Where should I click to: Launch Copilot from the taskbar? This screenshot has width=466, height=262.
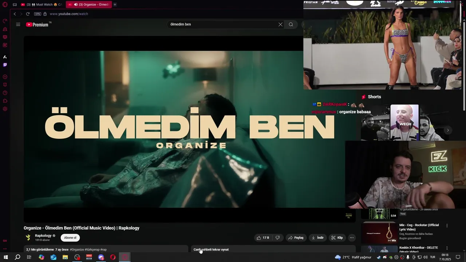[41, 257]
